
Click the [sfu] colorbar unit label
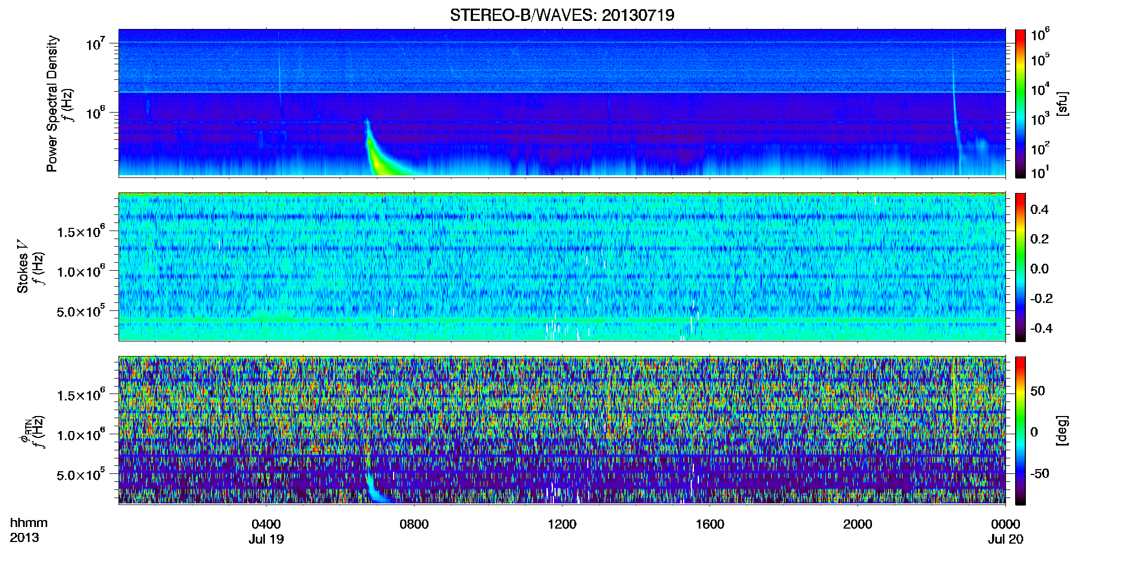[x=1062, y=103]
